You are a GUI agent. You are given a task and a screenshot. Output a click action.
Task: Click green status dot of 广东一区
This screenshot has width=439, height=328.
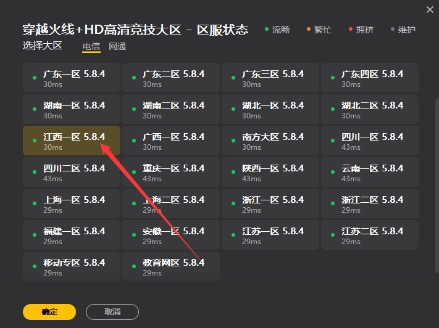(x=35, y=78)
